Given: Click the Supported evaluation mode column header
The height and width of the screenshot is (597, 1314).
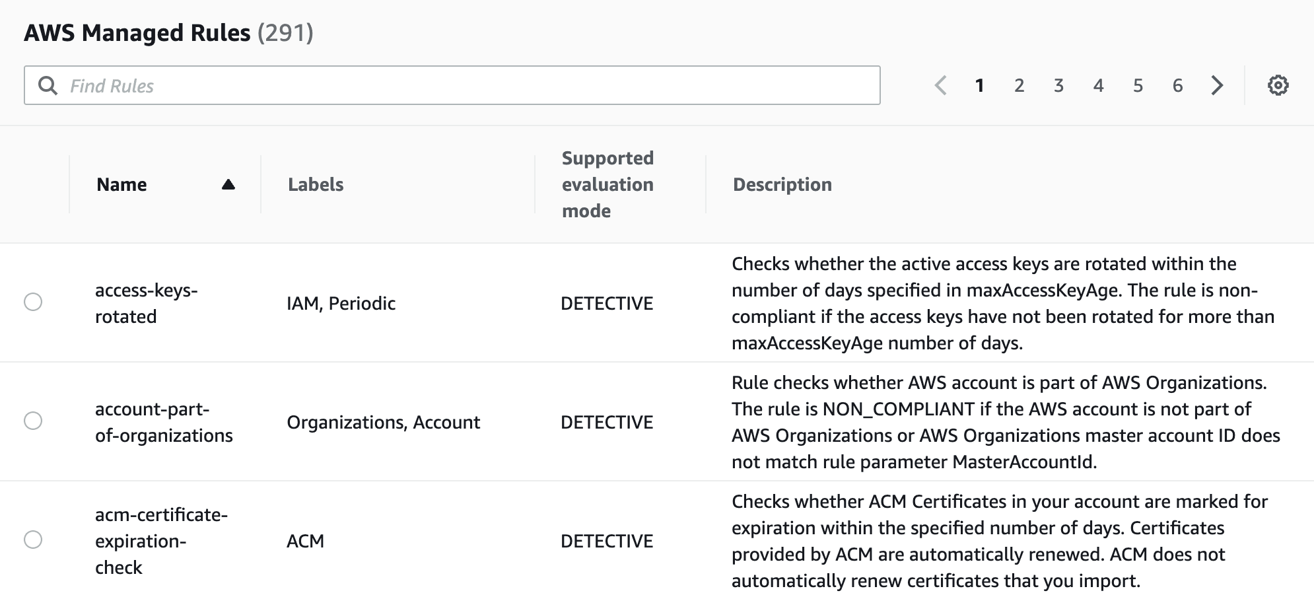Looking at the screenshot, I should coord(607,184).
